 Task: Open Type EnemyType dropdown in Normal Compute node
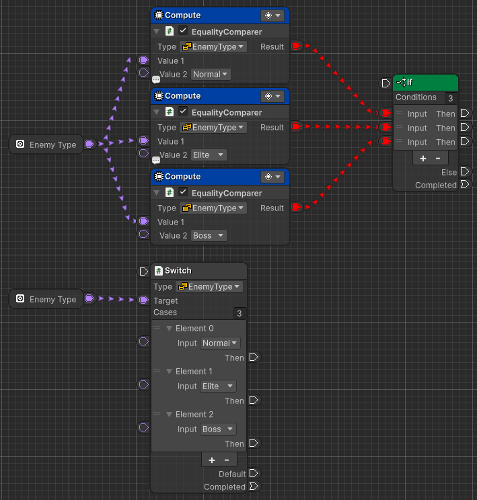point(213,47)
